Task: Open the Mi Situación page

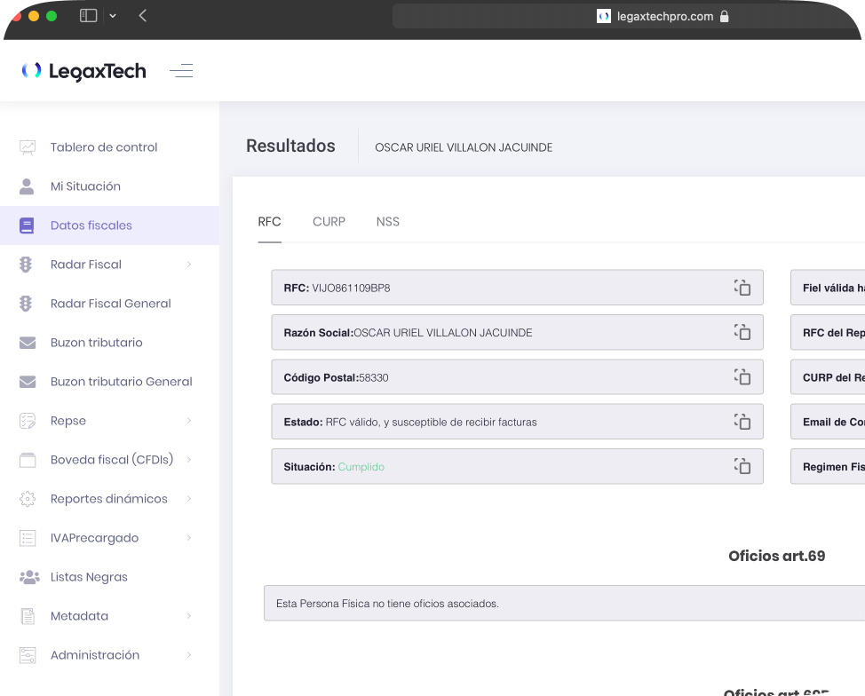Action: click(x=85, y=186)
